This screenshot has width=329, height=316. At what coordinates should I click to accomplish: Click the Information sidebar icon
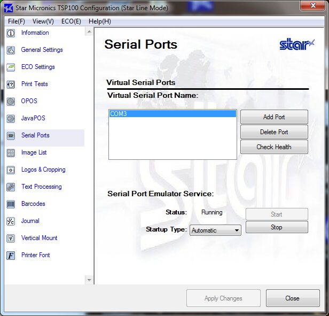coord(11,33)
